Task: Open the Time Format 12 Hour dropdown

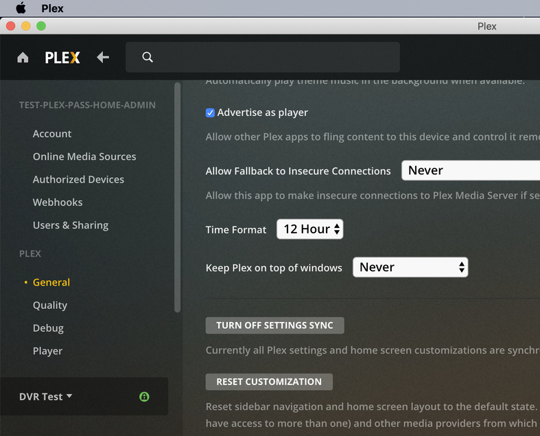Action: pos(310,229)
